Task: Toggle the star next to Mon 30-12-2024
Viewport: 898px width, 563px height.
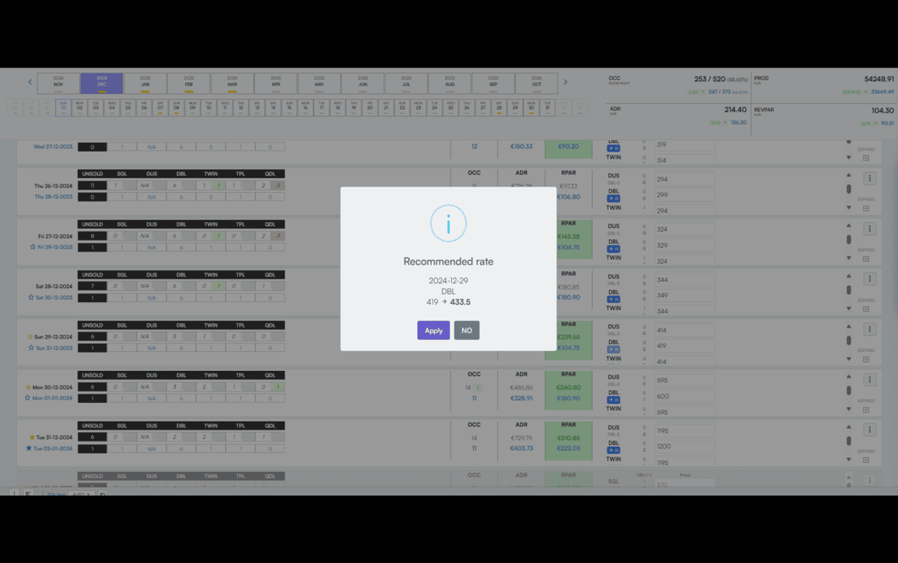Action: coord(29,387)
